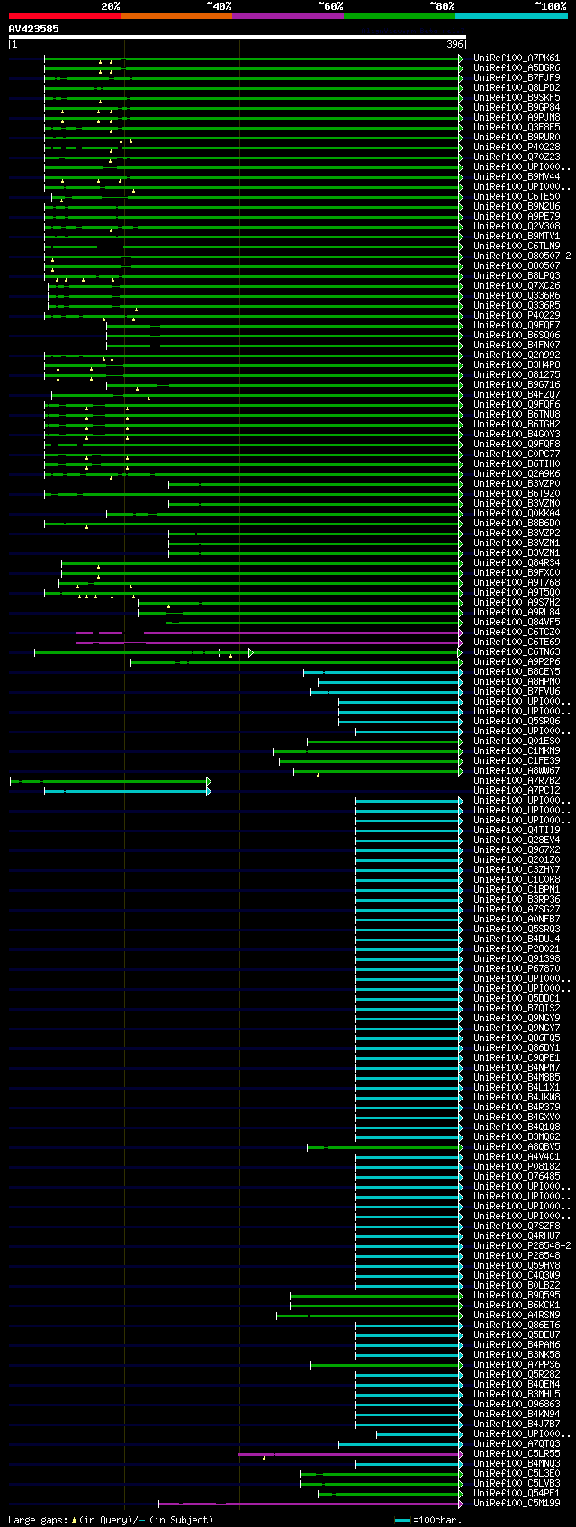Click the UniRef100_A7PPS6 label

click(517, 1365)
